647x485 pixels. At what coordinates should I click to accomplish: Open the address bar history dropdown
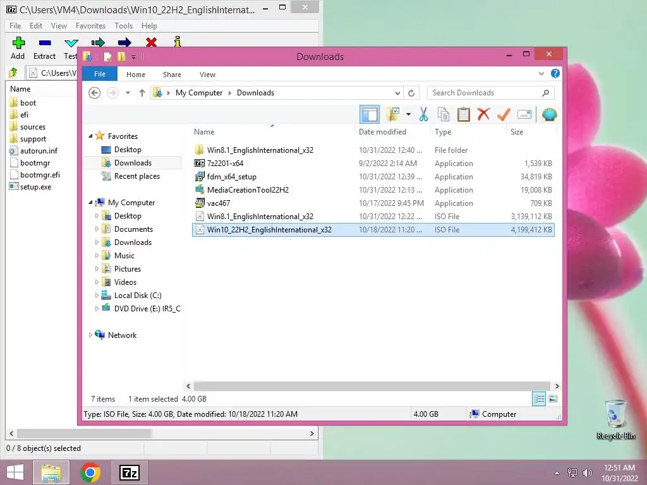[x=397, y=93]
